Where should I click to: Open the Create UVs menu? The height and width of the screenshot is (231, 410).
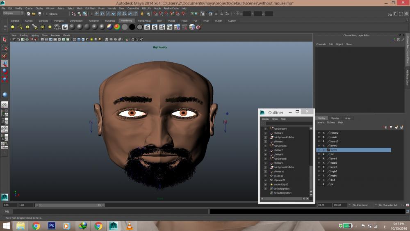(133, 8)
